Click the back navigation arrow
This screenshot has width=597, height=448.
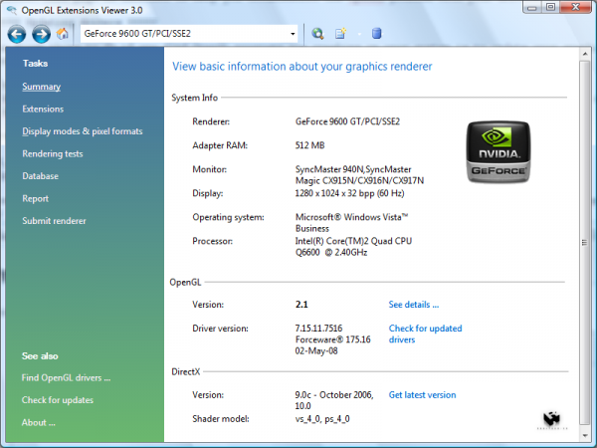pos(17,34)
